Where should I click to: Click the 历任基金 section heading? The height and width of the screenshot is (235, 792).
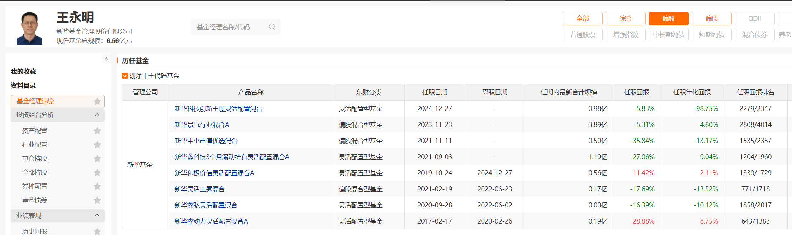click(x=135, y=60)
